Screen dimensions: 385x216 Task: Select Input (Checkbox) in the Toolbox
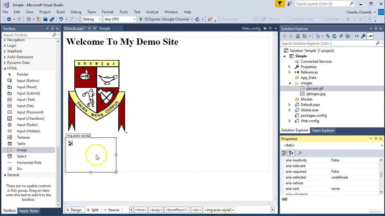pos(30,118)
